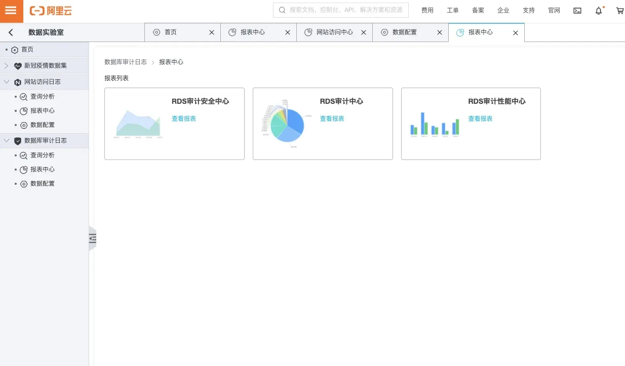Image resolution: width=625 pixels, height=366 pixels.
Task: Click the 查询分析 icon under 网站访问日志
Action: [x=23, y=97]
